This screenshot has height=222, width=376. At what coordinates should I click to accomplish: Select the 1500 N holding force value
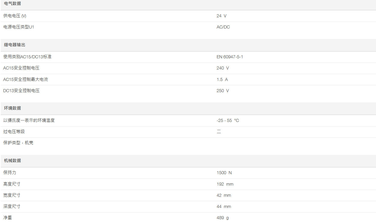click(224, 173)
